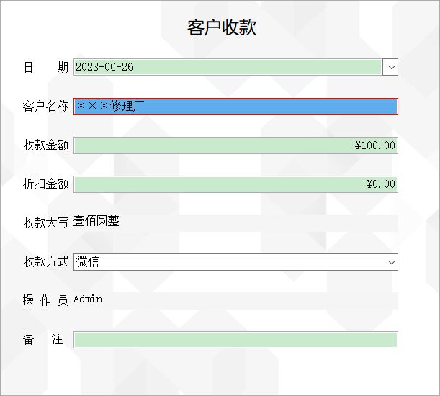Image resolution: width=440 pixels, height=396 pixels.
Task: Expand the 收款方式 dropdown arrow
Action: (x=392, y=262)
